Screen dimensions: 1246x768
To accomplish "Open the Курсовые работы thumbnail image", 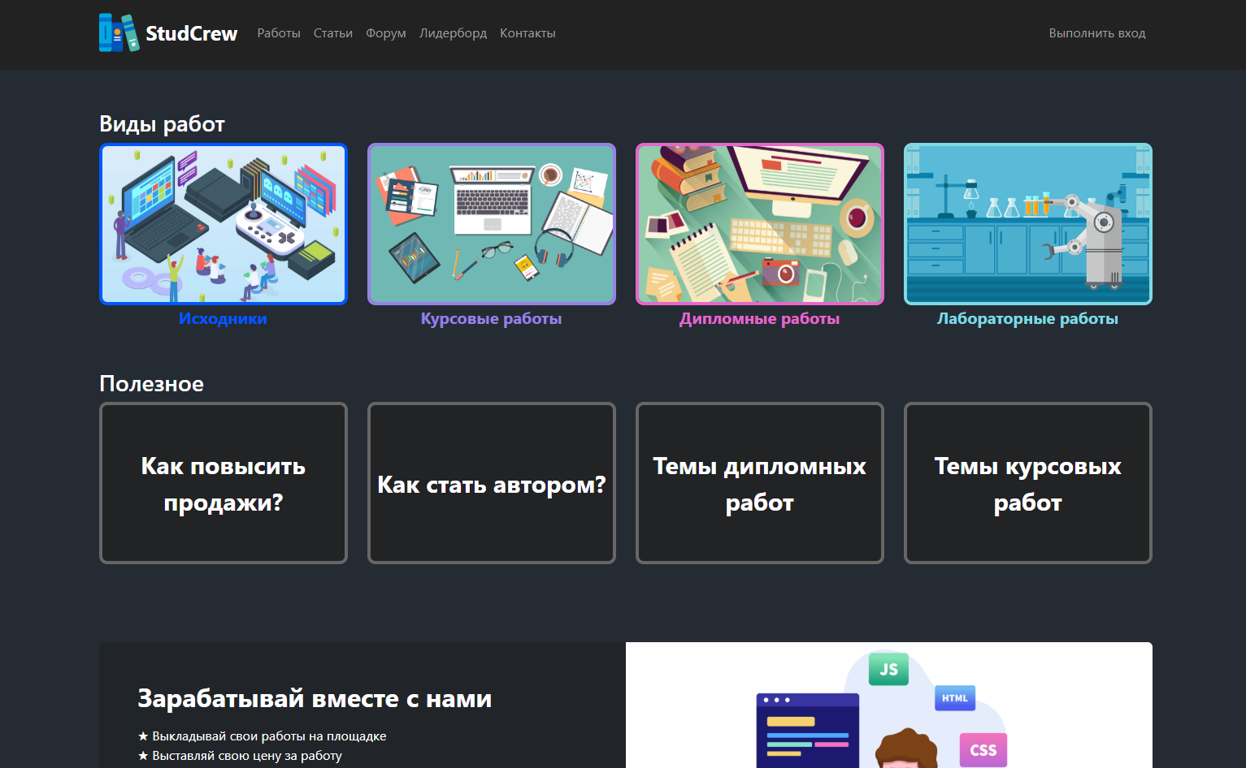I will [x=492, y=224].
